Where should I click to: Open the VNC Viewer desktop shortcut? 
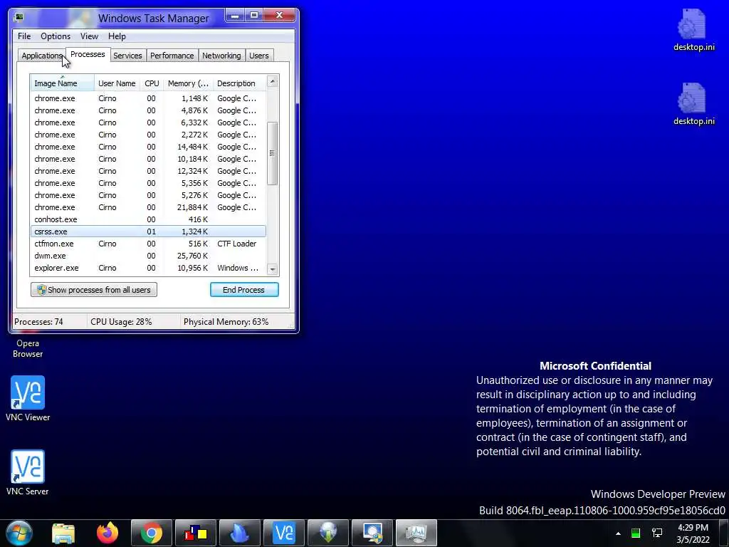point(28,399)
